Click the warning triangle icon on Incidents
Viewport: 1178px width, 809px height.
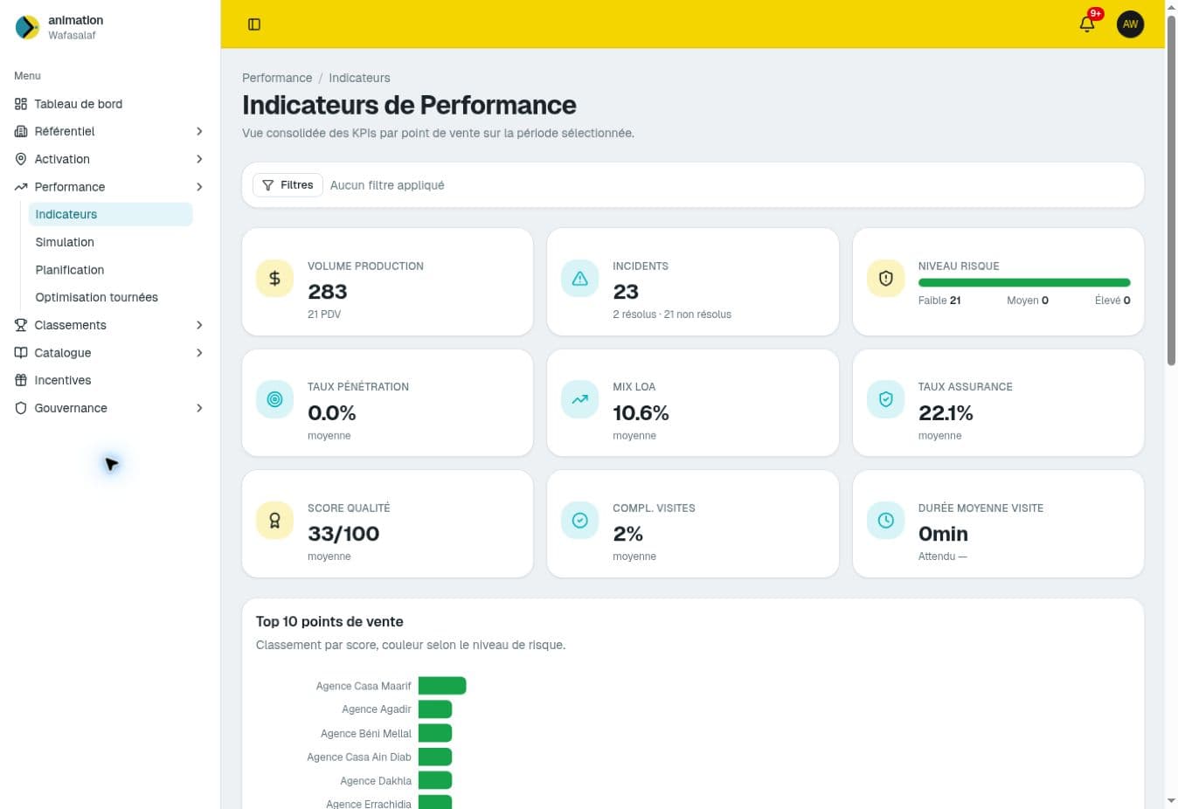coord(579,279)
